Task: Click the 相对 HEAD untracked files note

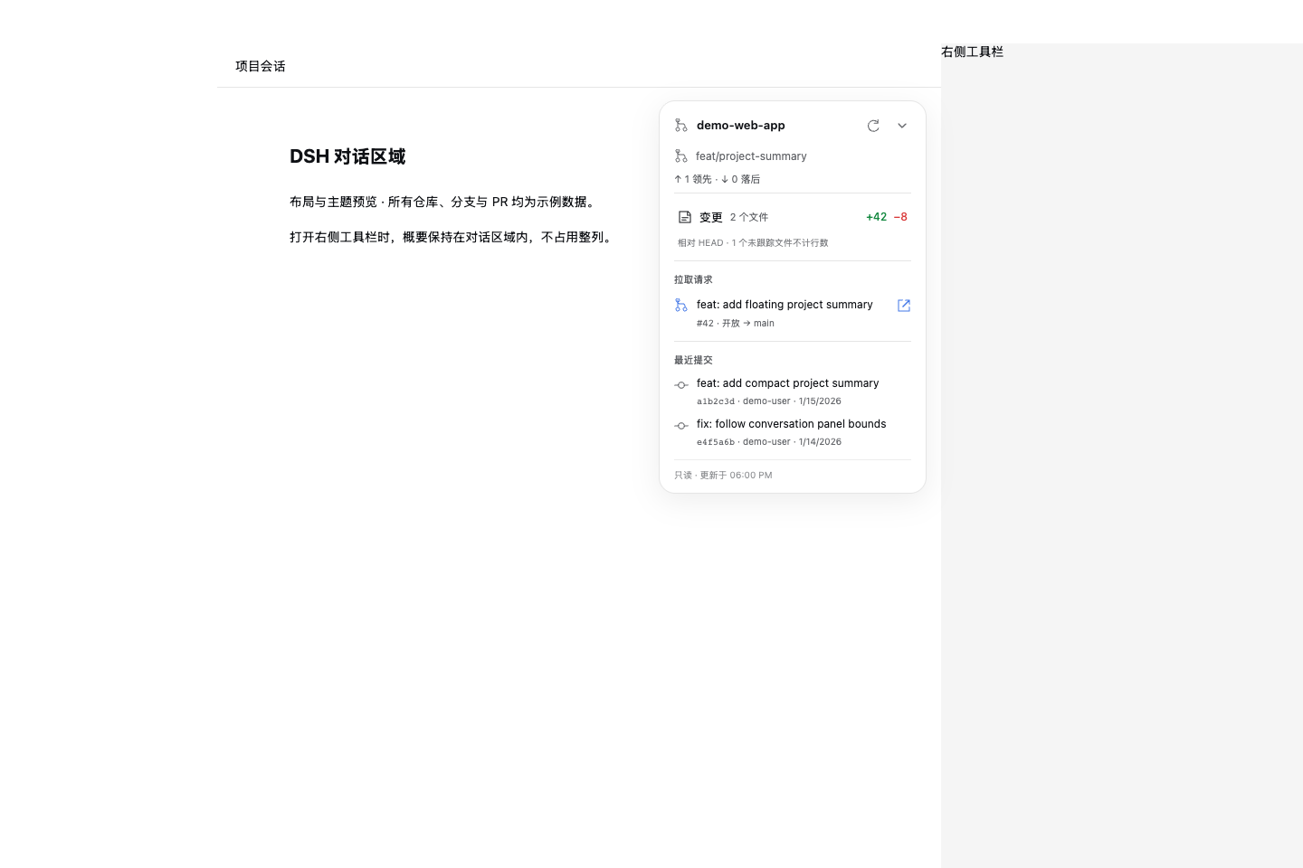Action: tap(753, 242)
